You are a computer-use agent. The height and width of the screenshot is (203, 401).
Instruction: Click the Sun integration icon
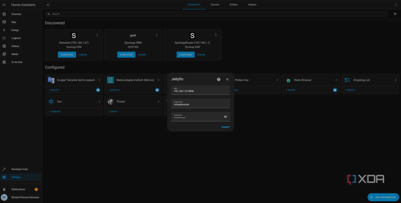pyautogui.click(x=51, y=102)
